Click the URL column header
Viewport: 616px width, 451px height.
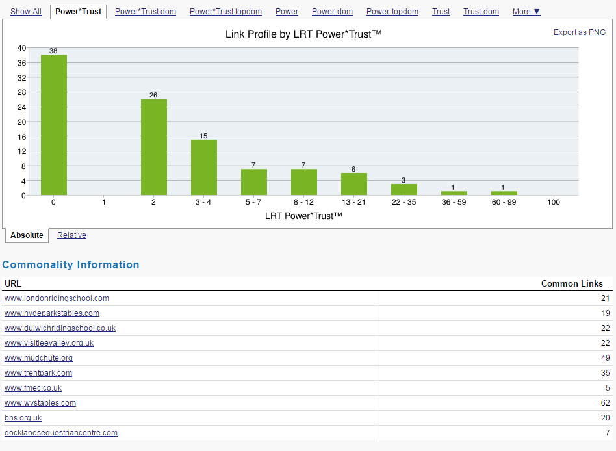tap(13, 283)
